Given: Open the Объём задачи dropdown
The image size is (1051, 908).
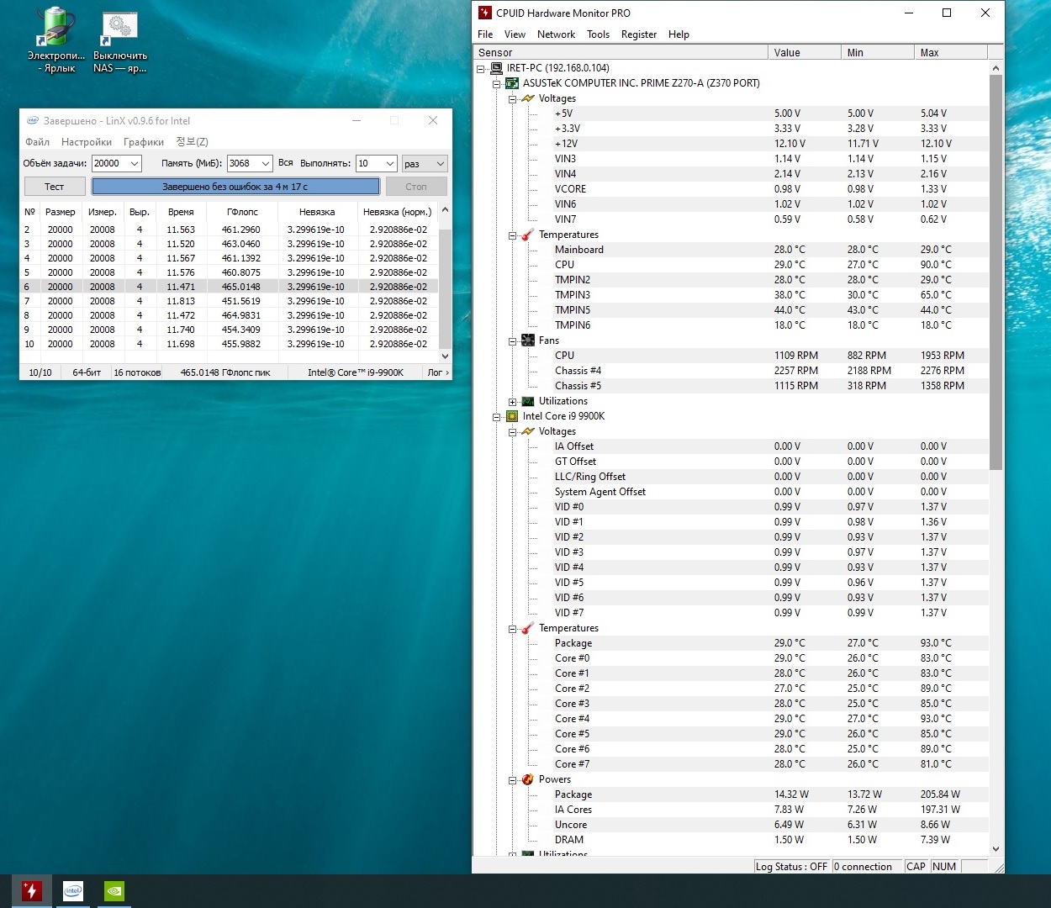Looking at the screenshot, I should (134, 164).
